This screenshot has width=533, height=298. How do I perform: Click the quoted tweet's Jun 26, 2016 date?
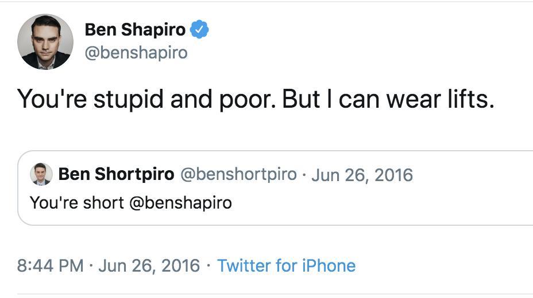[362, 174]
